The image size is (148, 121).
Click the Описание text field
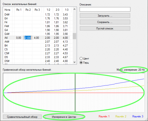pyautogui.click(x=105, y=9)
